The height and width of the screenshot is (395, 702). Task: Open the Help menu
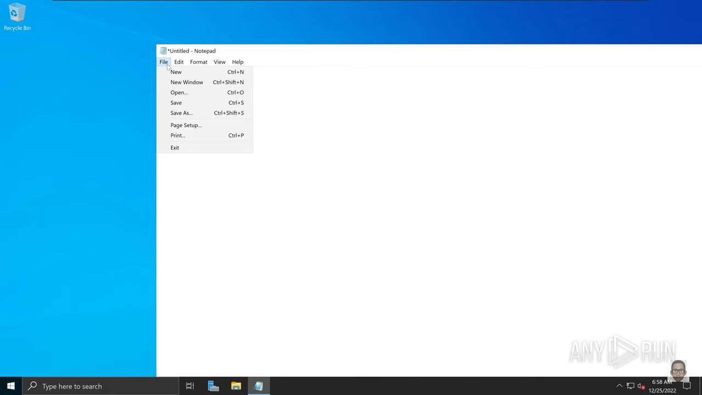pyautogui.click(x=237, y=62)
